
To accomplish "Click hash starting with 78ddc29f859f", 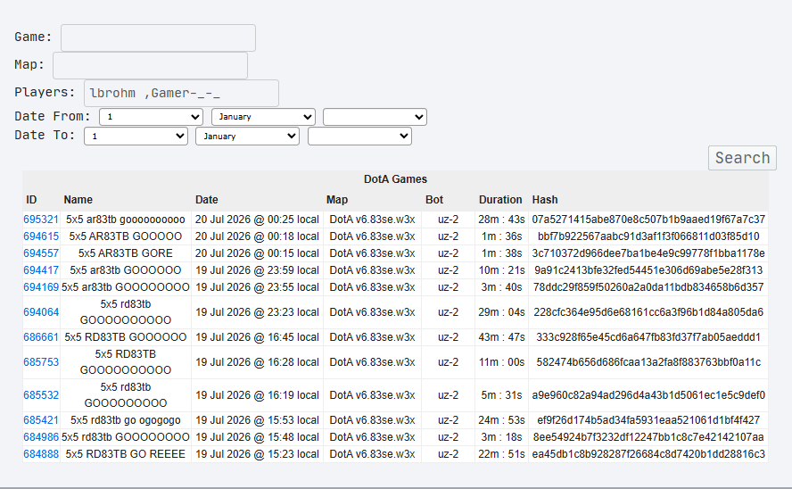I will (648, 287).
